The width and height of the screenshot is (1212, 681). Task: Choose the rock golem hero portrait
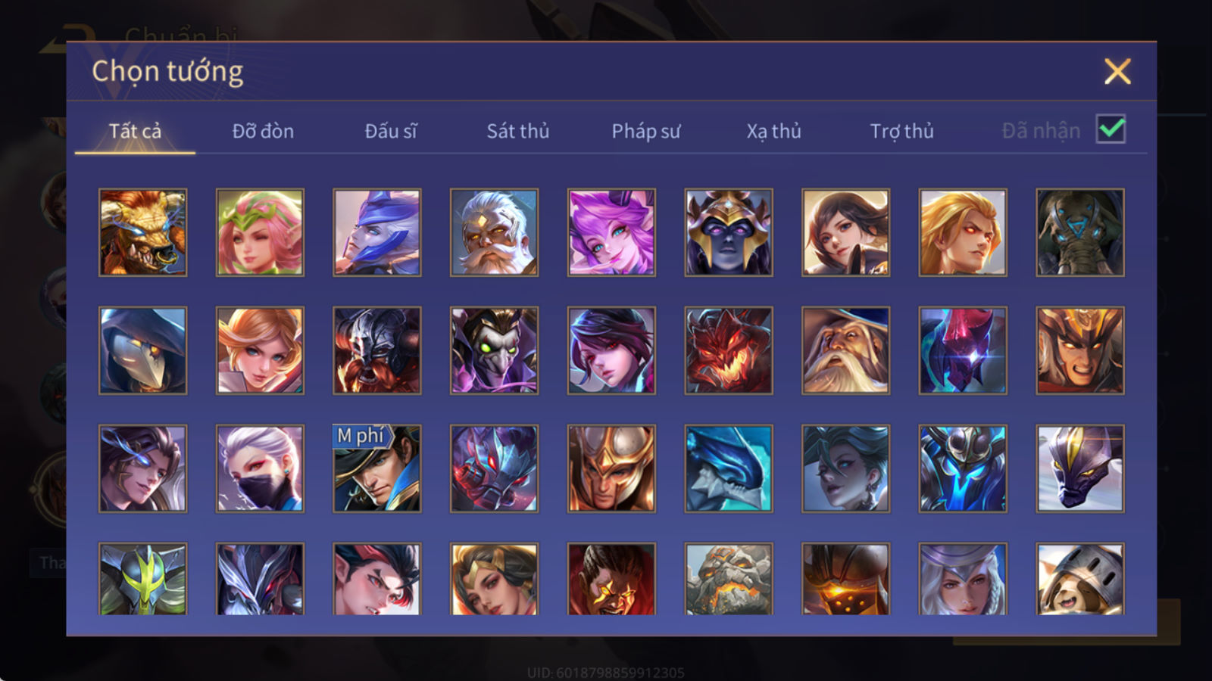click(x=729, y=578)
